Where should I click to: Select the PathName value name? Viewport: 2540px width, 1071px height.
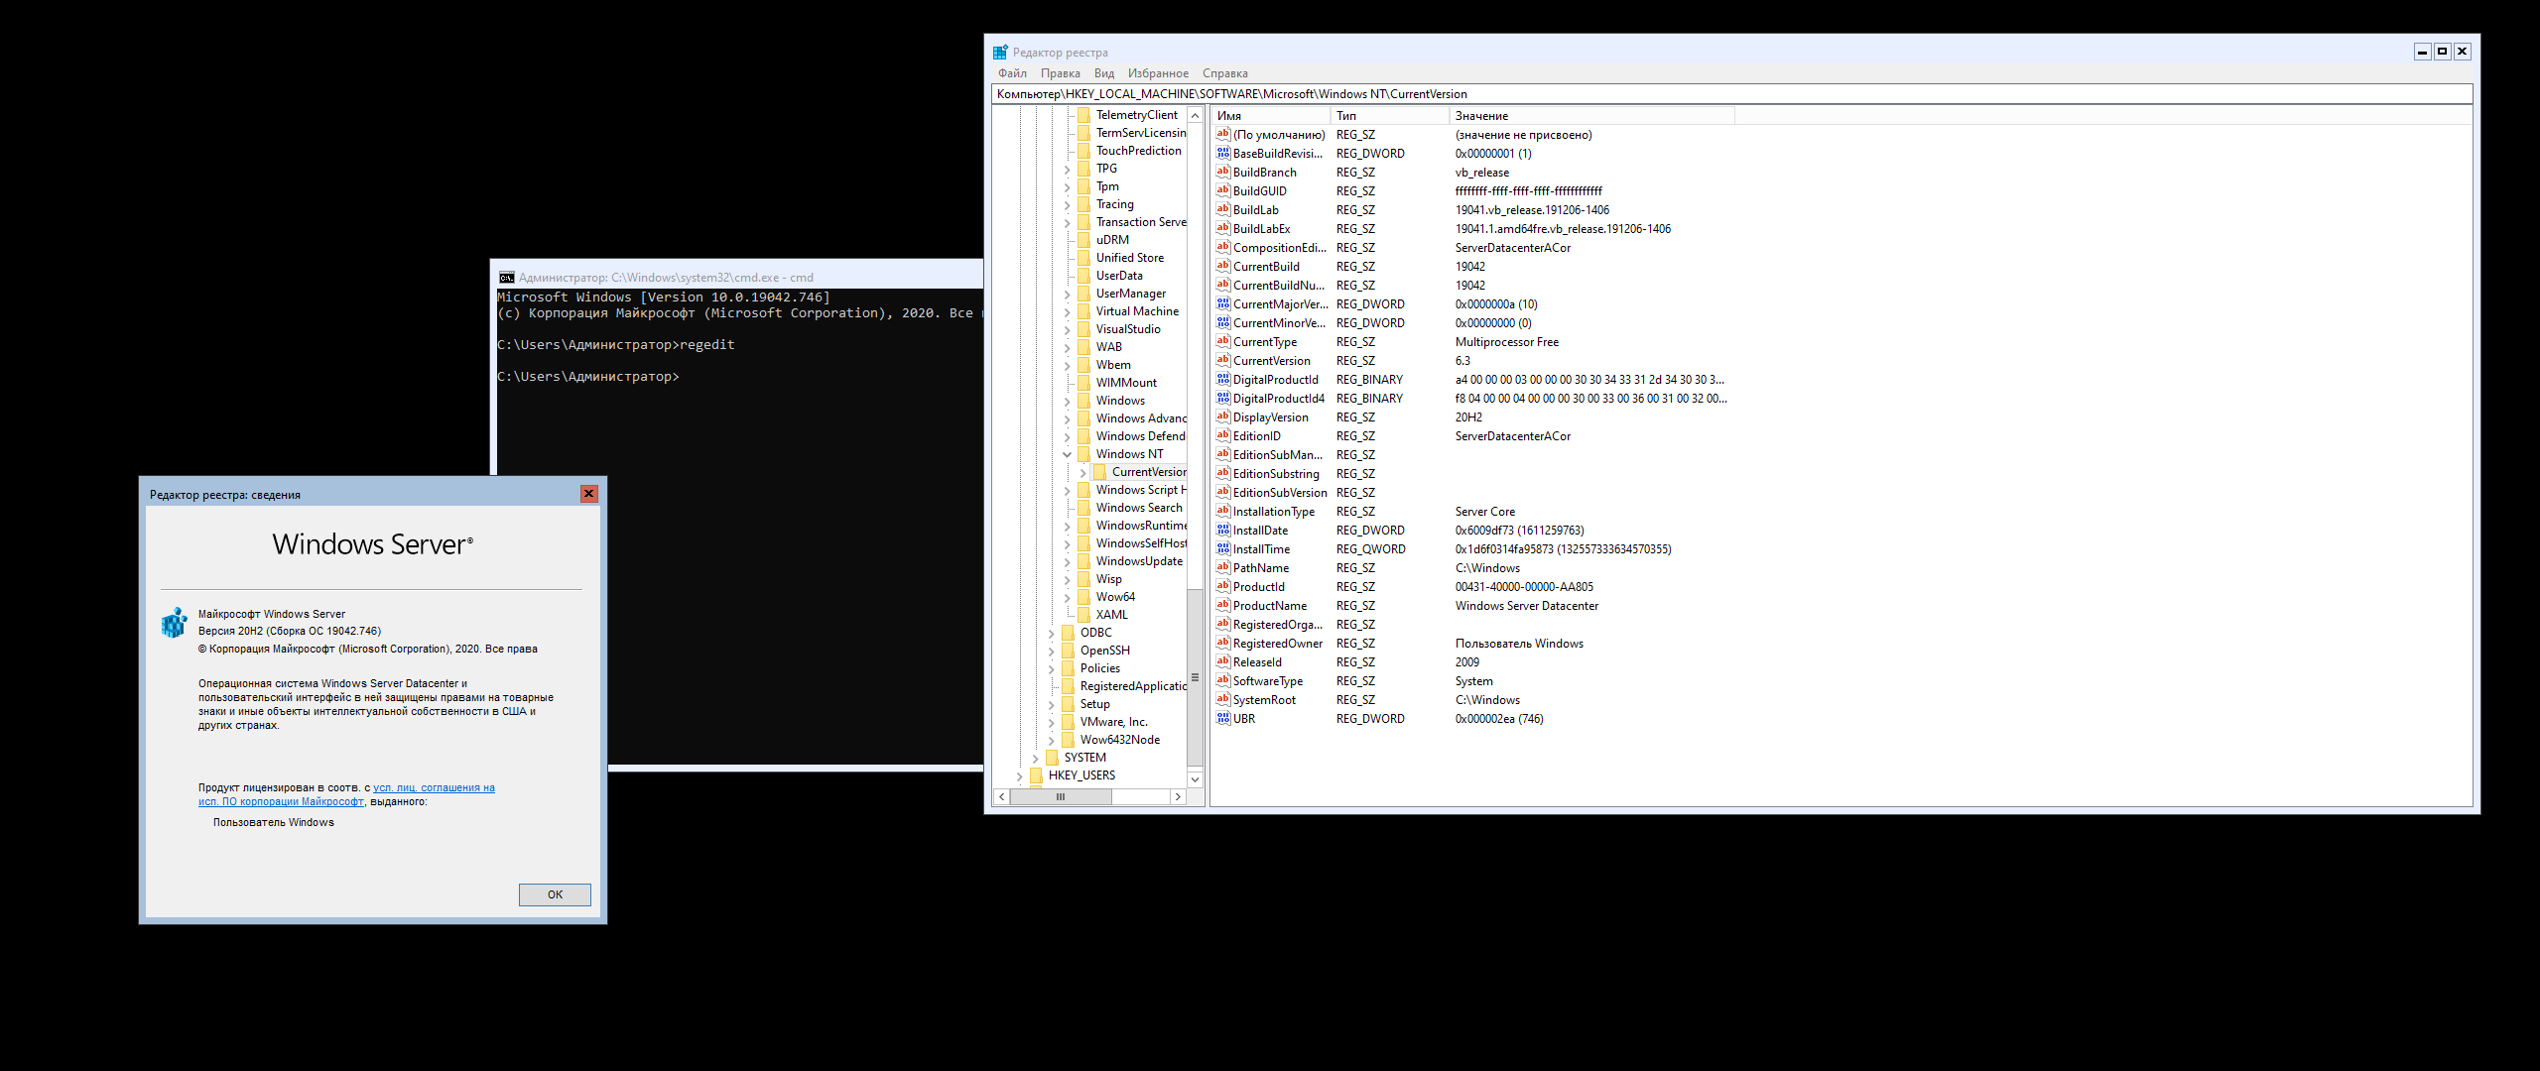(1261, 568)
